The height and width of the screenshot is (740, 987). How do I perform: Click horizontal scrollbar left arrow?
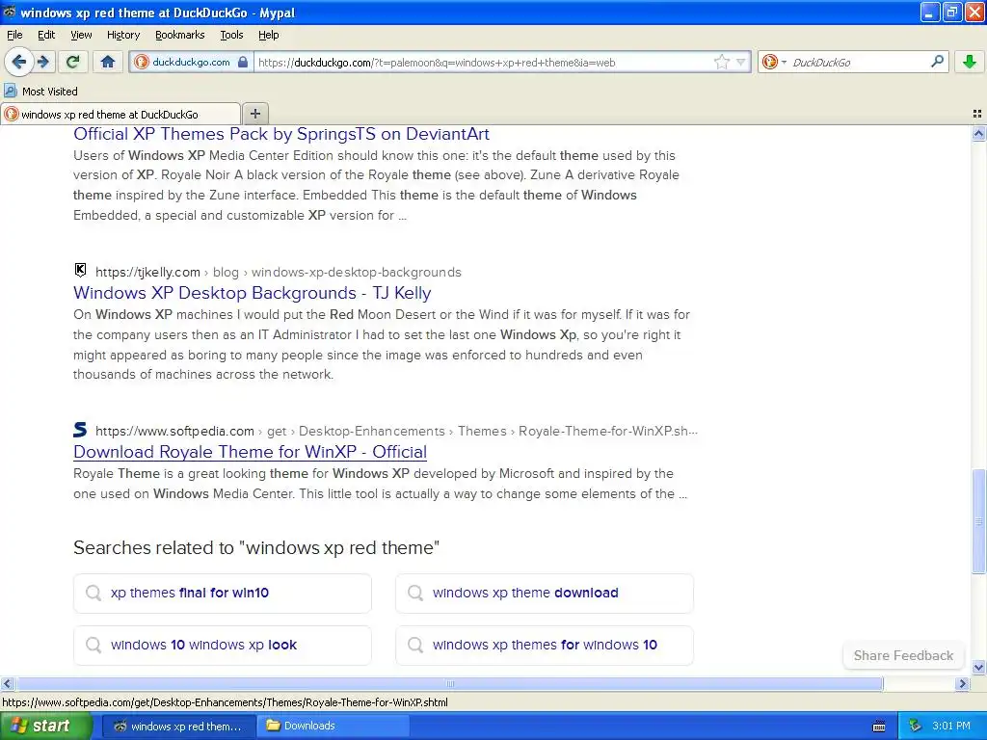[x=7, y=683]
